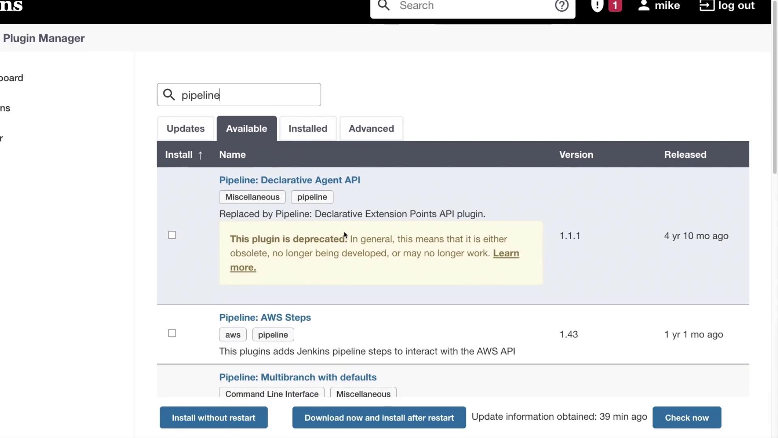Viewport: 778px width, 438px height.
Task: Open the red notification count badge
Action: tap(615, 6)
